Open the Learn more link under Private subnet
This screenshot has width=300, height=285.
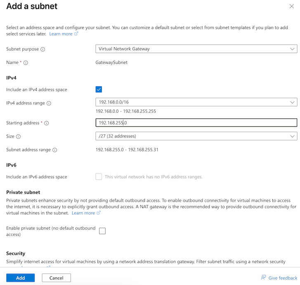point(83,213)
